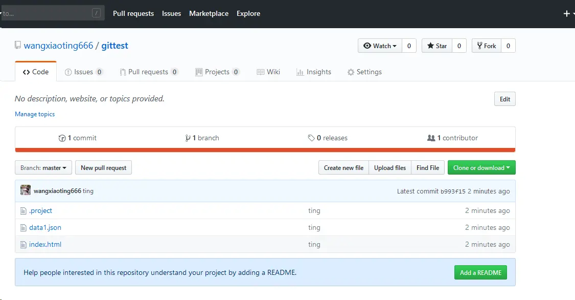Open the Insights tab

pos(314,72)
